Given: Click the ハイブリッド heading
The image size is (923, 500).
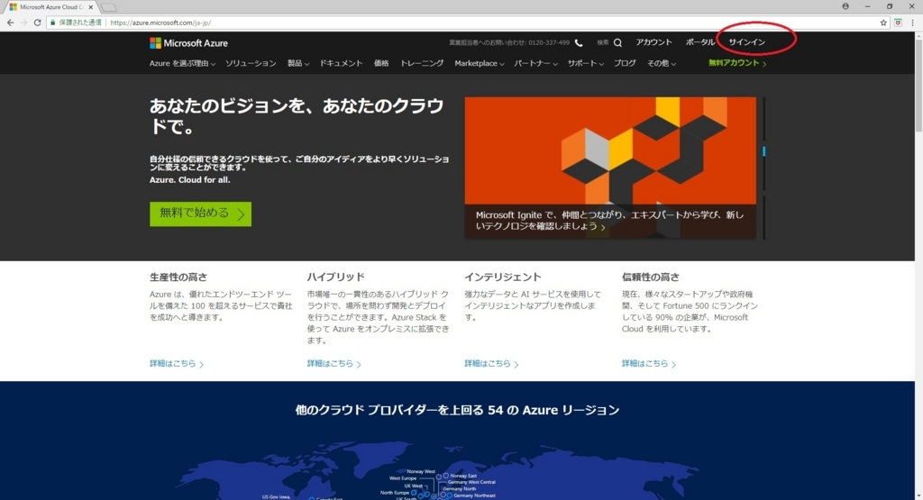Looking at the screenshot, I should tap(335, 277).
